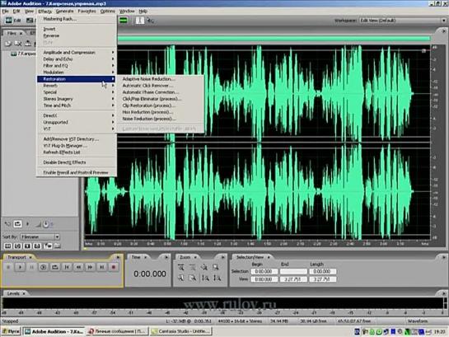Click the Play button in Transport
Image resolution: width=449 pixels, height=337 pixels.
click(20, 267)
